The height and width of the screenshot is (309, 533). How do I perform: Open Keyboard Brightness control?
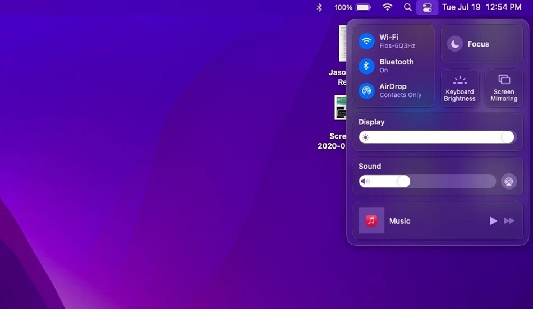(460, 88)
